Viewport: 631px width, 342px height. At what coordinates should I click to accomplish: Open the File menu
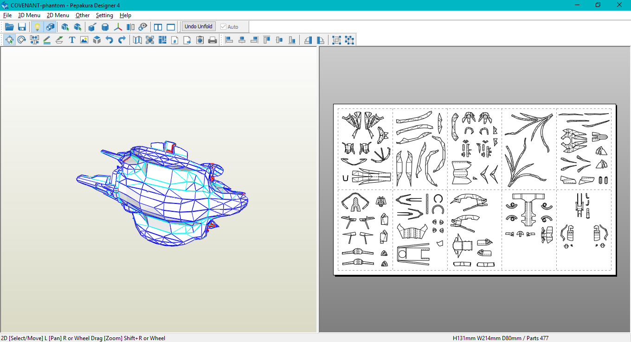(7, 15)
